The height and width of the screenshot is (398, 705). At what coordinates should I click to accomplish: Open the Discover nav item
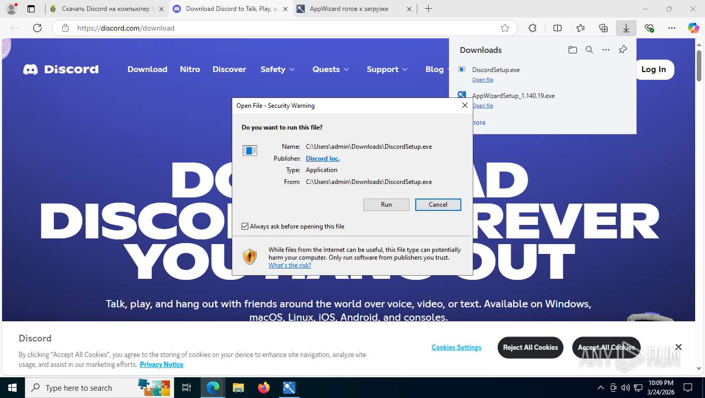pyautogui.click(x=229, y=69)
